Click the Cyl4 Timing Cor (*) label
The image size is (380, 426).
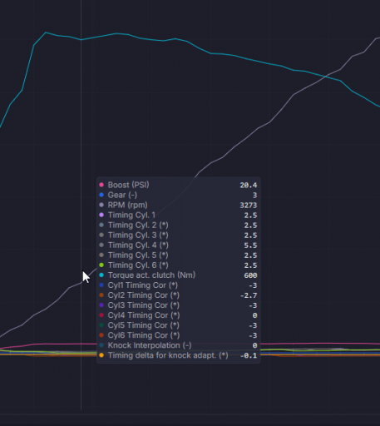144,315
